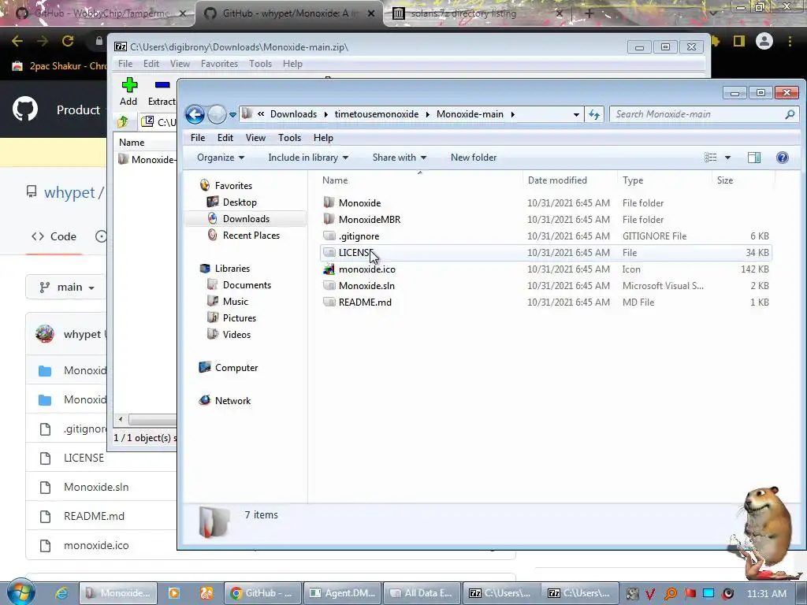Select the LICENSE file row
The image size is (807, 605).
(x=545, y=253)
